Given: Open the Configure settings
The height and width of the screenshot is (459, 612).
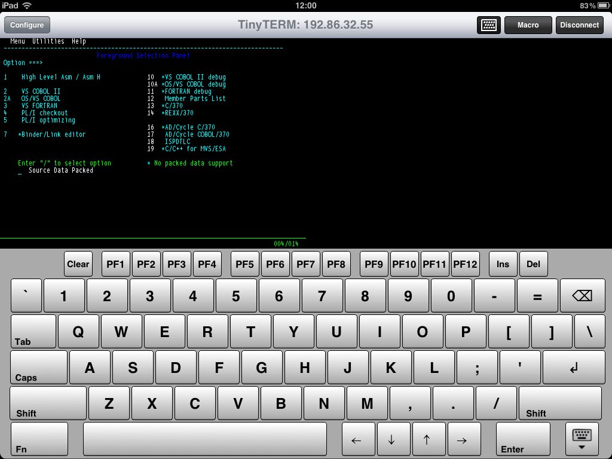Looking at the screenshot, I should [x=28, y=25].
